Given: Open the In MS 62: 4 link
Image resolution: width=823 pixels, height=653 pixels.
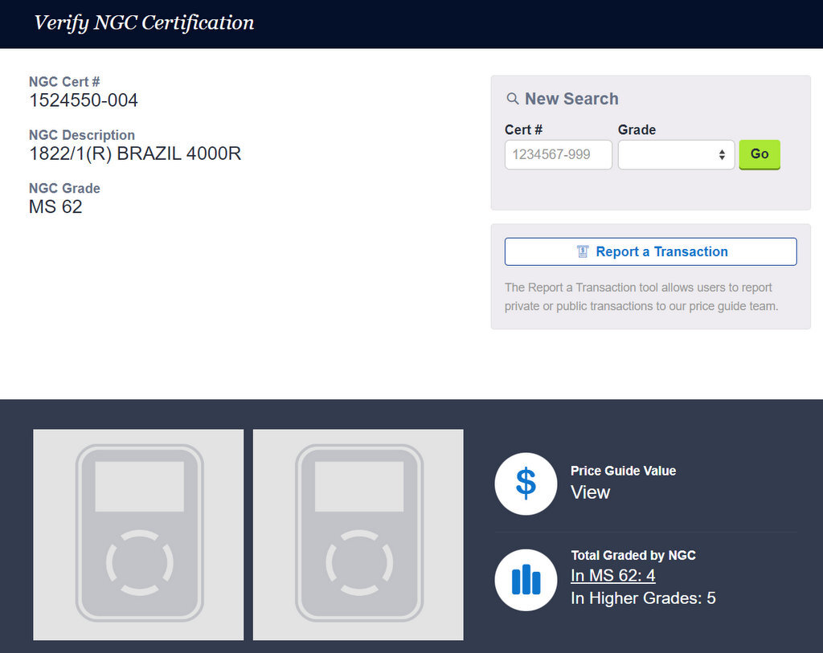Looking at the screenshot, I should click(x=612, y=575).
